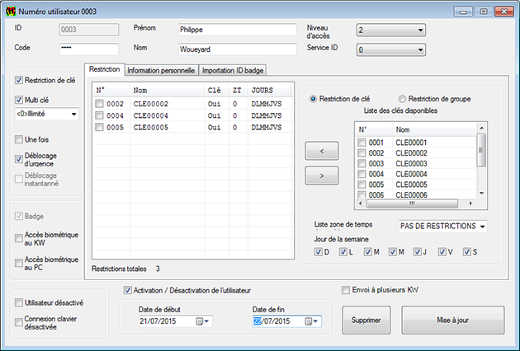Click the right arrow button to remove key
Image resolution: width=520 pixels, height=351 pixels.
[322, 175]
